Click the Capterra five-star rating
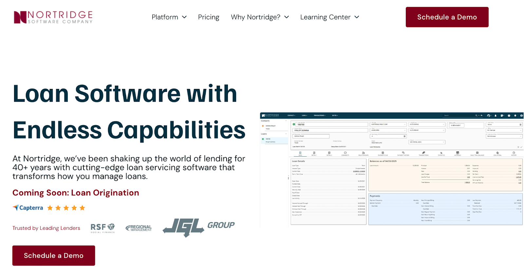524x272 pixels. (x=66, y=208)
